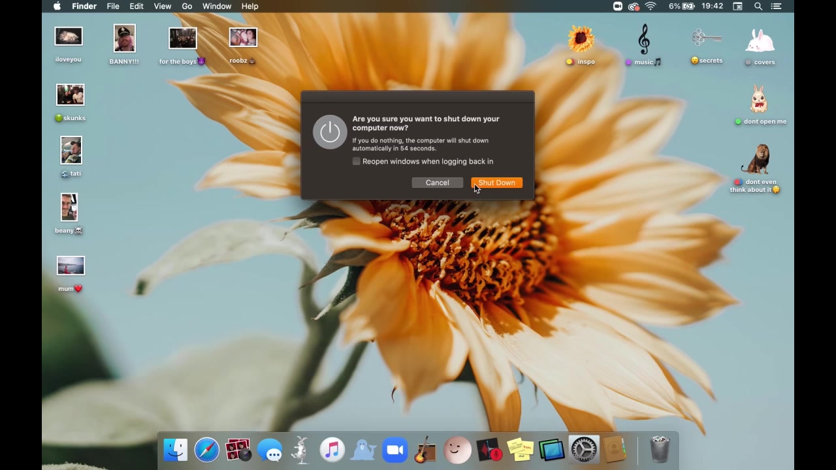
Task: Open the white rabbit app in Dock
Action: (301, 450)
